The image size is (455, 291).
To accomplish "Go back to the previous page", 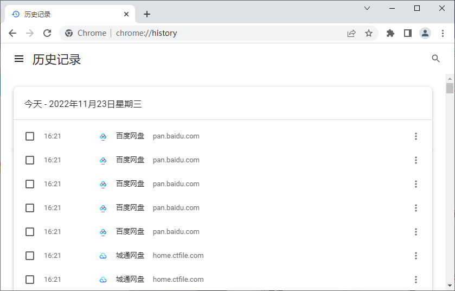I will tap(12, 33).
